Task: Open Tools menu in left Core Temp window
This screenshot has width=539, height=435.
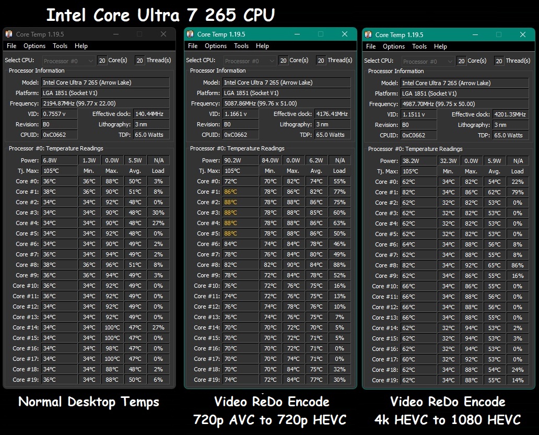Action: tap(60, 46)
